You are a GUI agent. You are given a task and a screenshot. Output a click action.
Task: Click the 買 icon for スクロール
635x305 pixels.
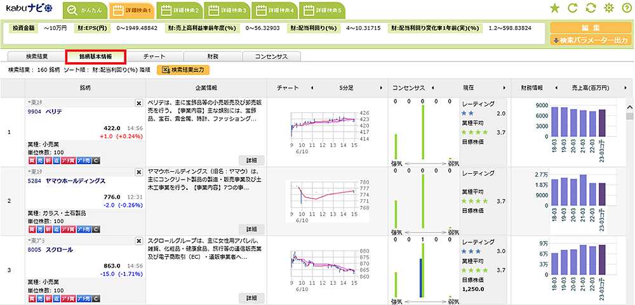point(32,299)
